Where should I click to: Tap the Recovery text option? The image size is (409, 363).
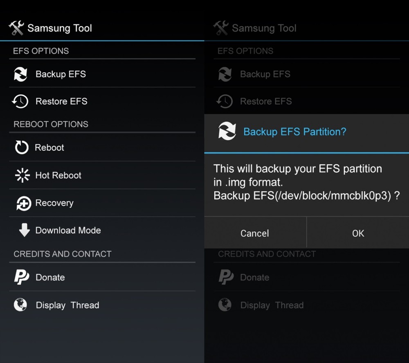(x=54, y=203)
